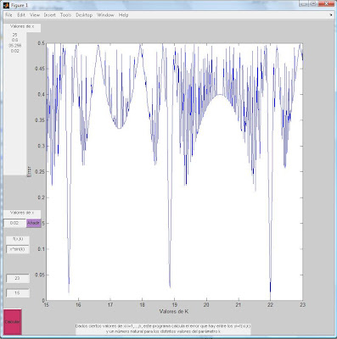This screenshot has height=339, width=337.
Task: Open the Window menu
Action: point(105,15)
